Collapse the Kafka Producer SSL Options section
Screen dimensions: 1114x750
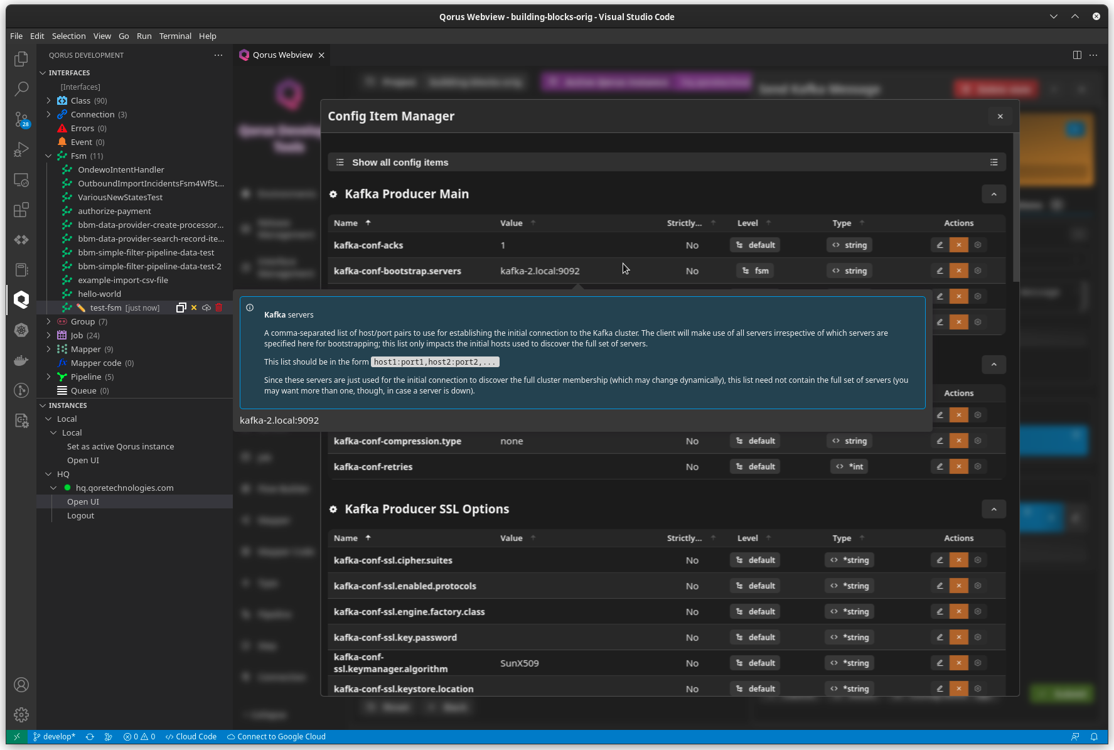click(993, 510)
